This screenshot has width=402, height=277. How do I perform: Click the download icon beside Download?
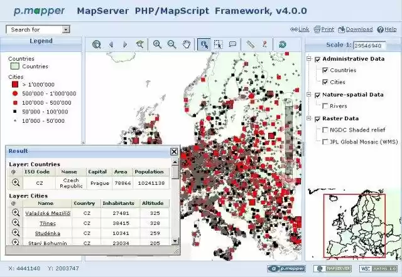pos(341,29)
